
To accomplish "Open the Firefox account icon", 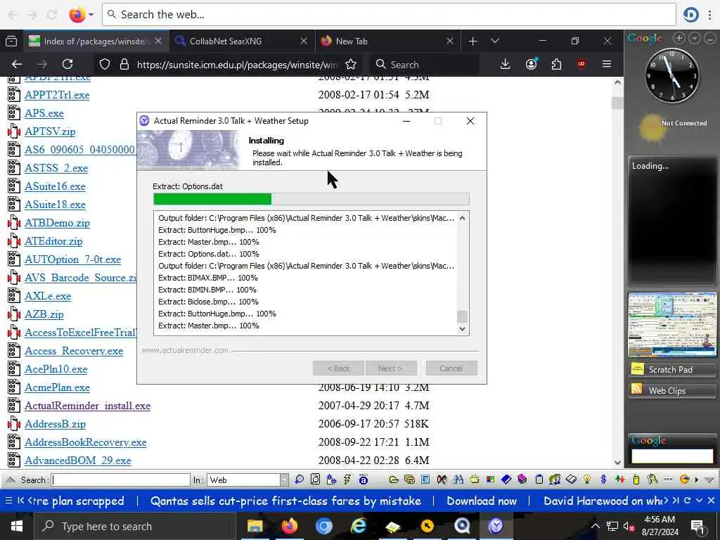I will [532, 64].
